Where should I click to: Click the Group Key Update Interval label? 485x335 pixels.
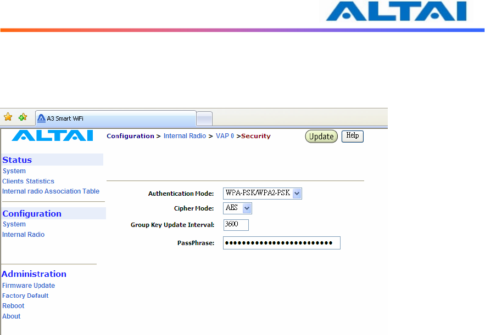coord(172,225)
